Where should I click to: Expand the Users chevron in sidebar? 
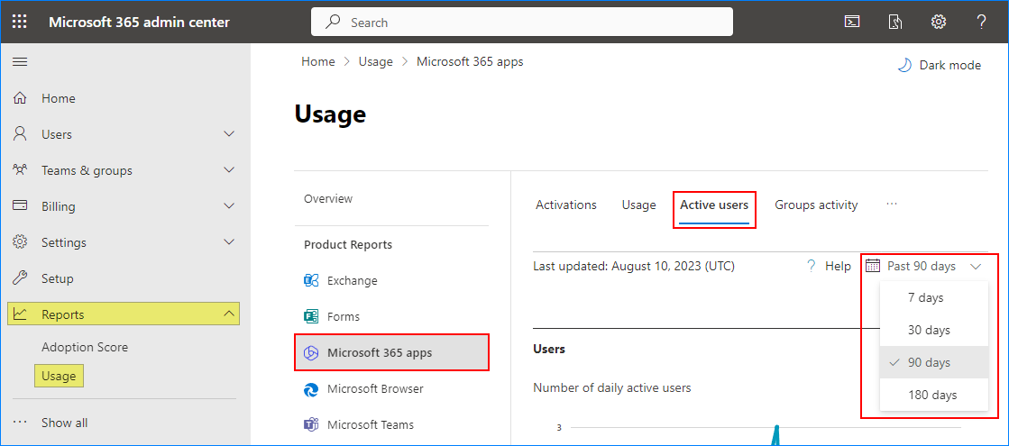pyautogui.click(x=228, y=134)
